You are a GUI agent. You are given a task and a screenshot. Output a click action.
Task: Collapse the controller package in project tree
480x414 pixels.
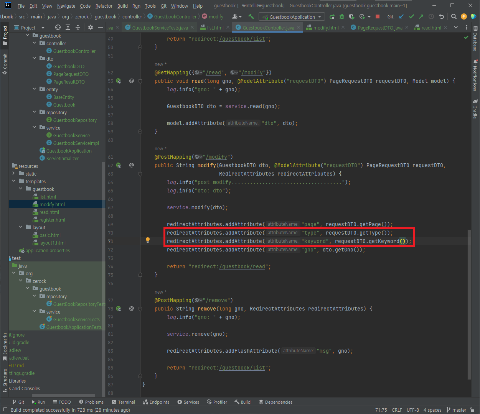pos(35,43)
